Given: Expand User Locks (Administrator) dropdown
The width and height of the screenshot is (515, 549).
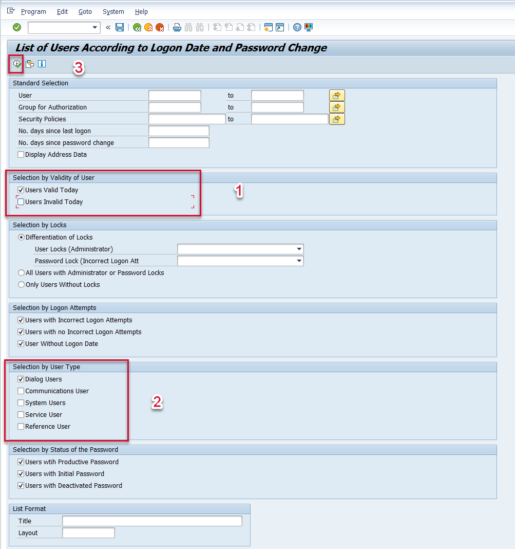Looking at the screenshot, I should point(299,249).
